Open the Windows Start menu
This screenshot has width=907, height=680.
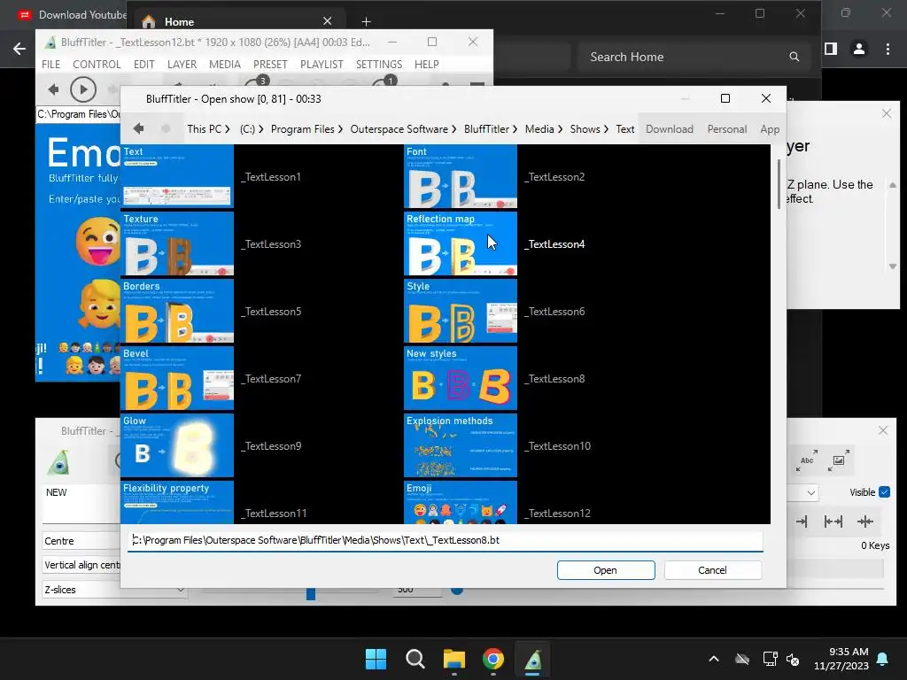[x=376, y=659]
